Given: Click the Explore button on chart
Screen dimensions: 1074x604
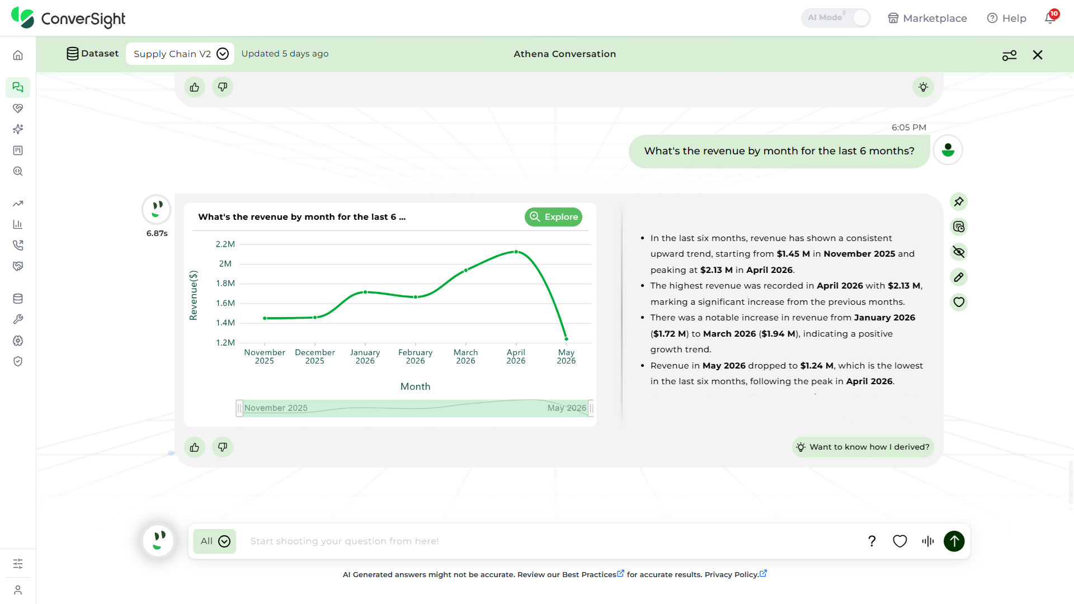Looking at the screenshot, I should (x=553, y=217).
